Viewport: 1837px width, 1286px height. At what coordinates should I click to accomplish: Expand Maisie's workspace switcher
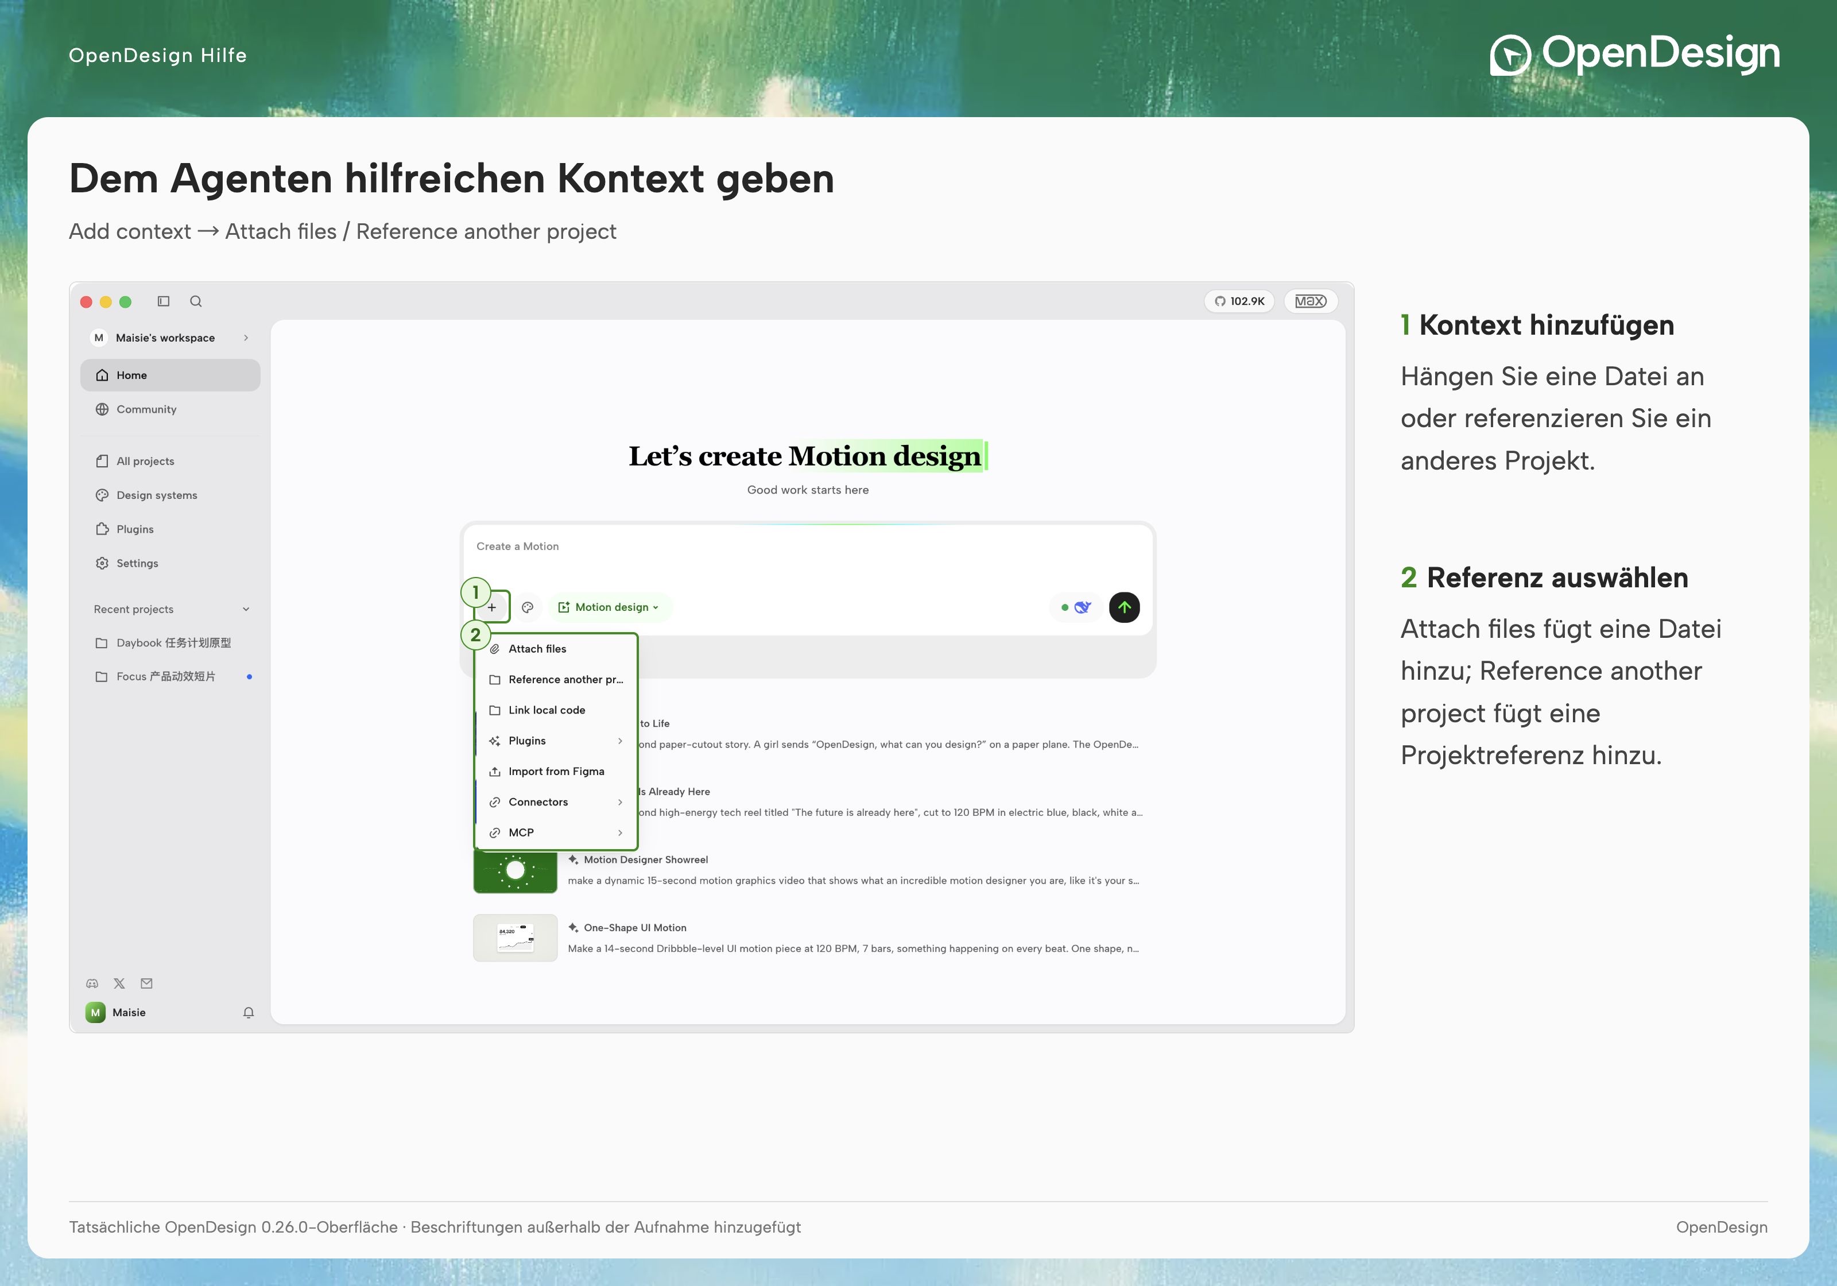point(170,338)
